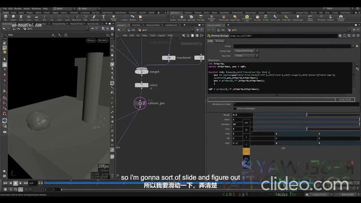Jump to first frame of timeline
This screenshot has height=203, width=361.
5,183
